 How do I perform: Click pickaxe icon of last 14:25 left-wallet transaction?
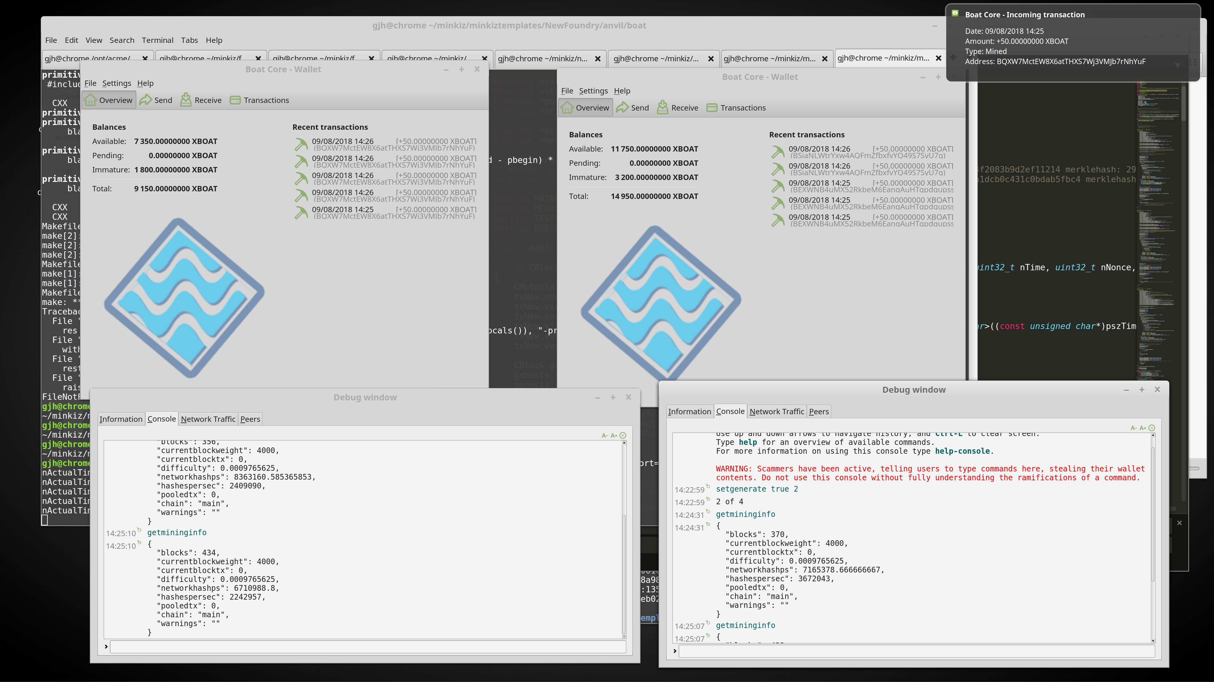pyautogui.click(x=301, y=213)
